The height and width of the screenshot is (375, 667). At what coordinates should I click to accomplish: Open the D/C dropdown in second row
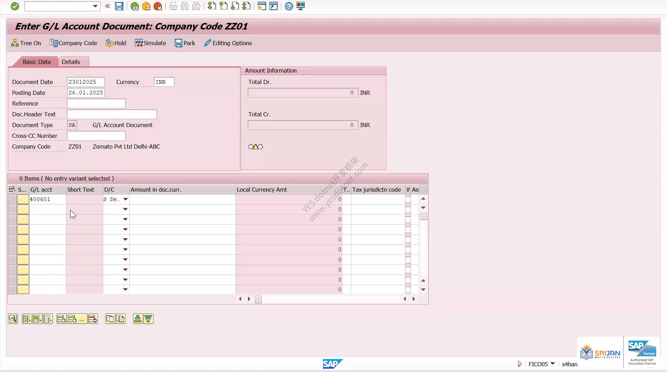pyautogui.click(x=125, y=209)
